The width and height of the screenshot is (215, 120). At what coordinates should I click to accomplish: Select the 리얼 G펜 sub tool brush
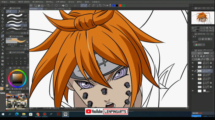tap(17, 19)
